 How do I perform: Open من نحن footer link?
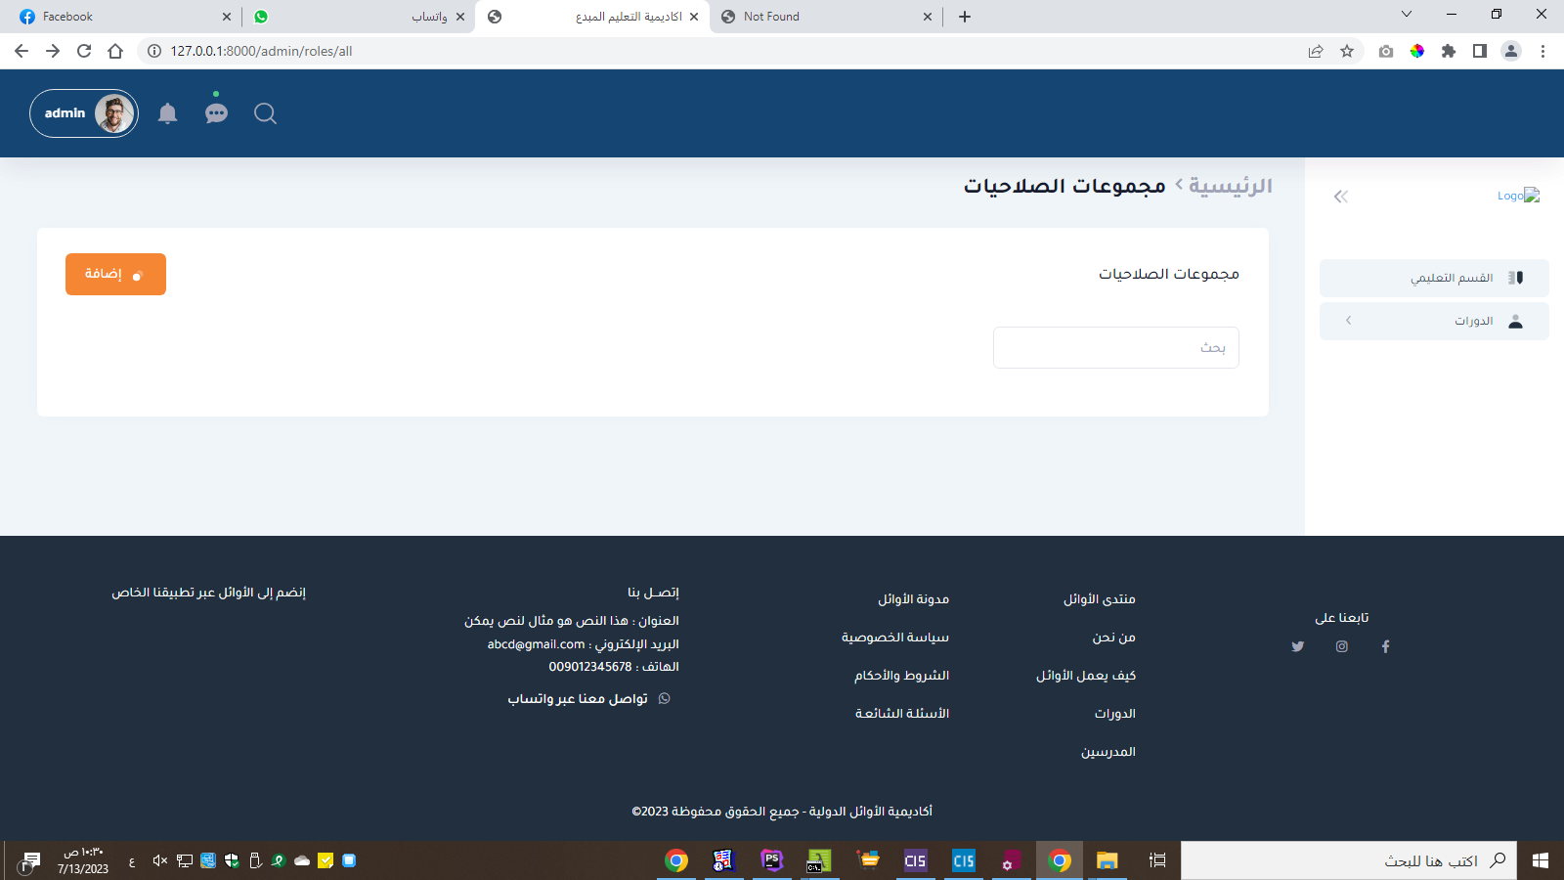tap(1114, 638)
